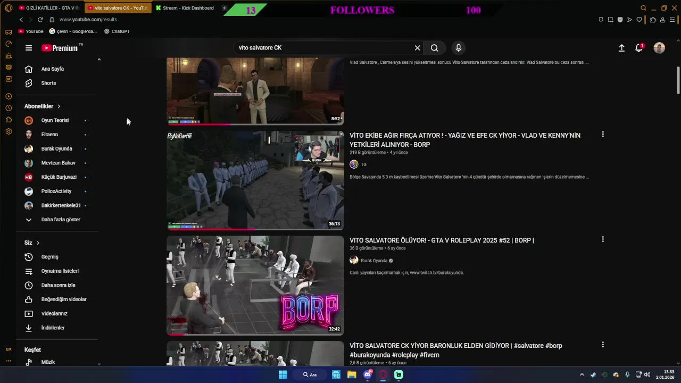Click the browser back arrow
Screen dimensions: 681x383
(21, 20)
